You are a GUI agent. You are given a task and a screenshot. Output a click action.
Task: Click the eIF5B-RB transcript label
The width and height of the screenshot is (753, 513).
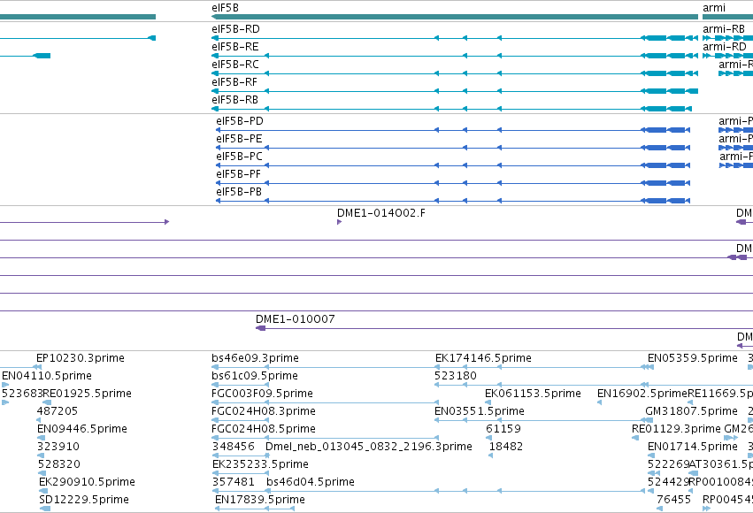click(x=234, y=100)
